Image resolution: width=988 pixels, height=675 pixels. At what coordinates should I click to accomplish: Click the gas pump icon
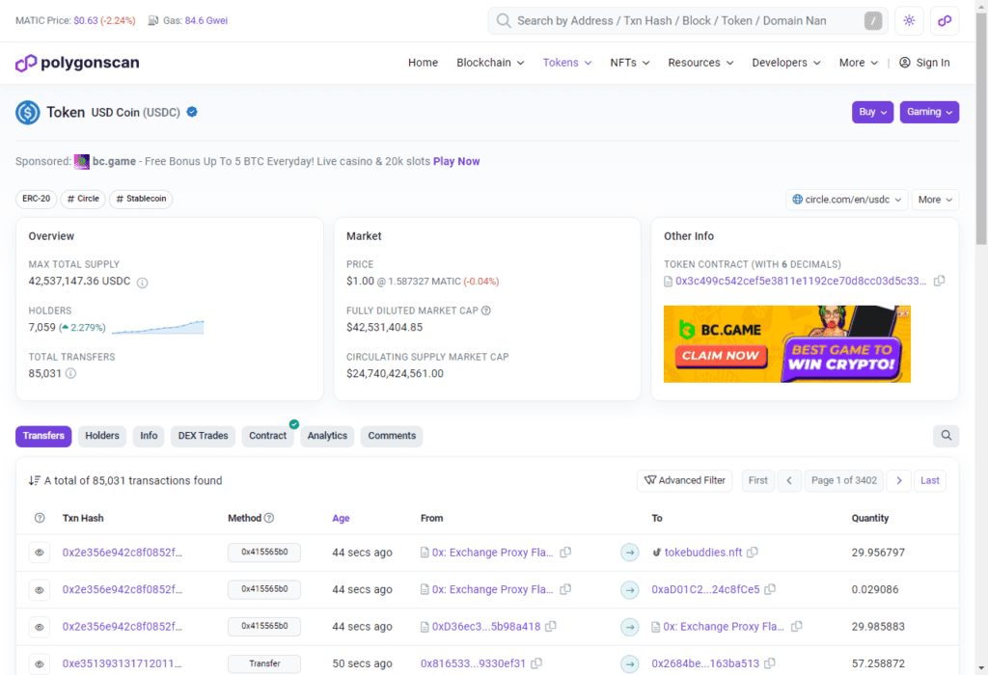[153, 21]
